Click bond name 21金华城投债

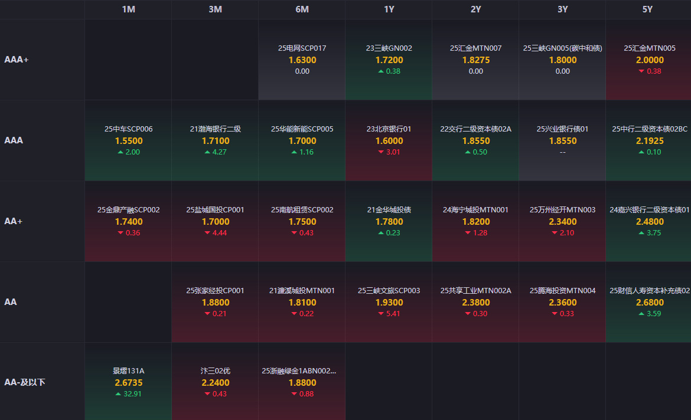389,210
